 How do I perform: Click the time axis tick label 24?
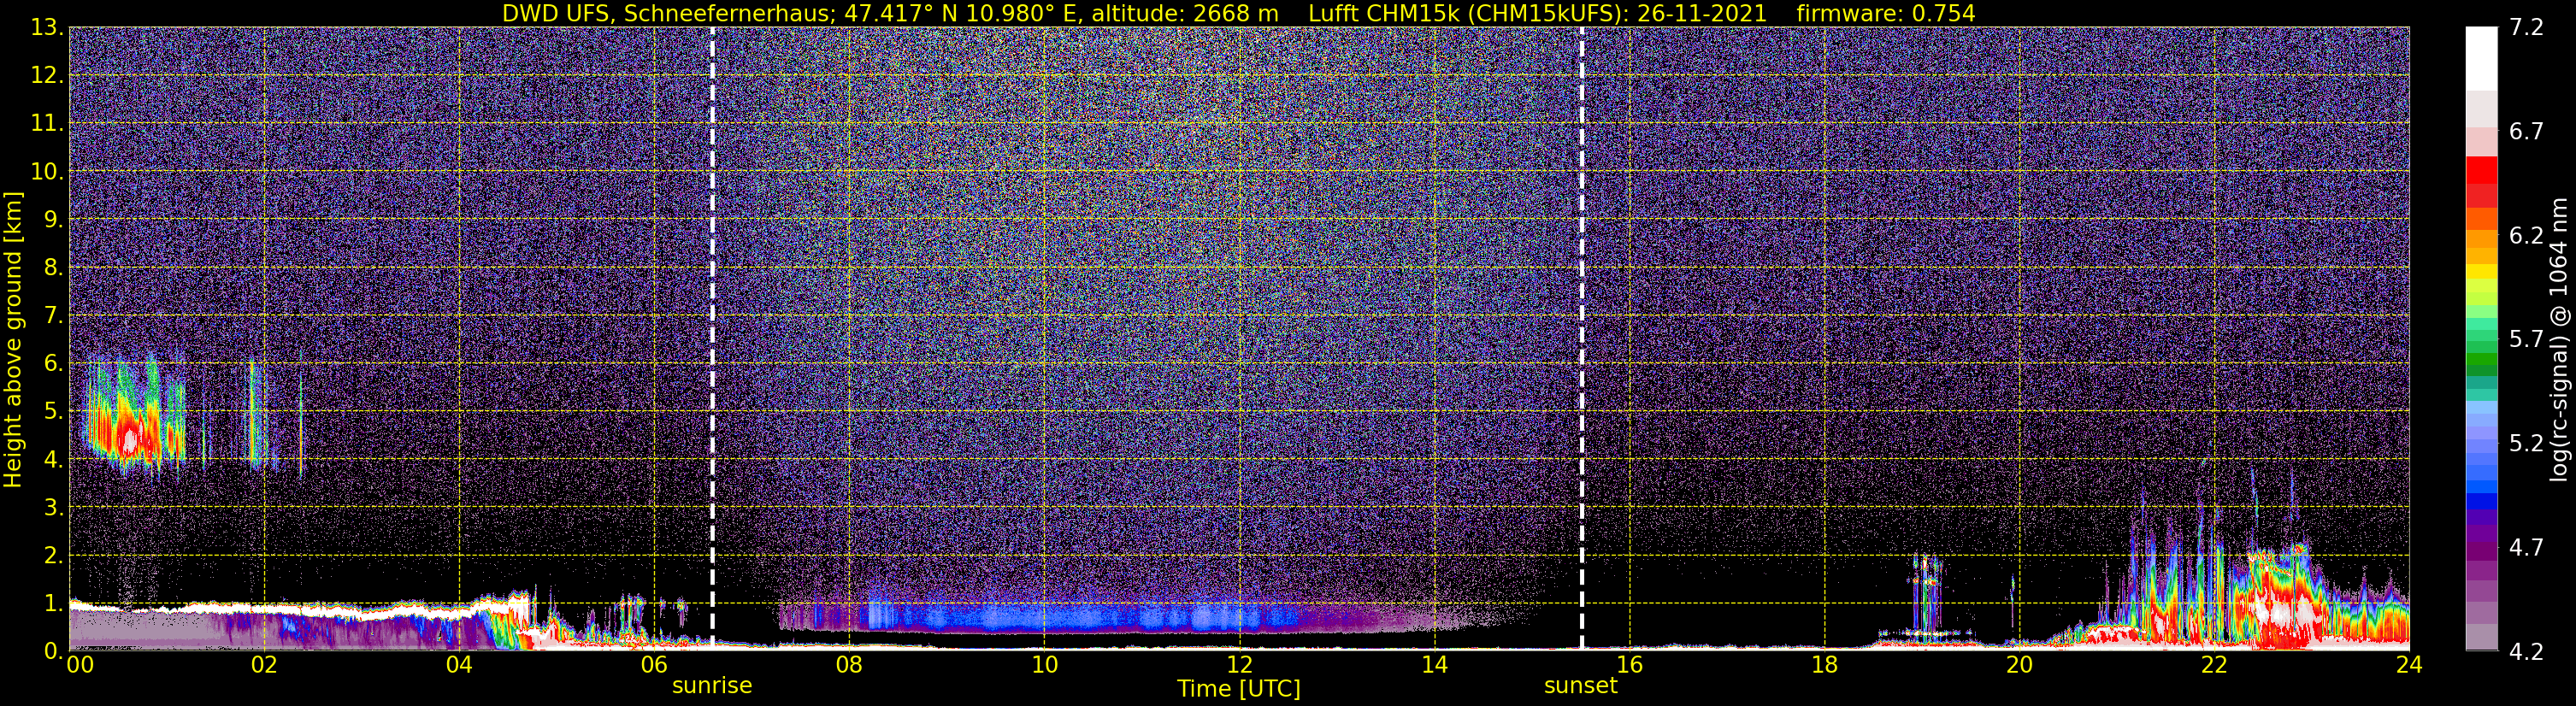click(2409, 665)
